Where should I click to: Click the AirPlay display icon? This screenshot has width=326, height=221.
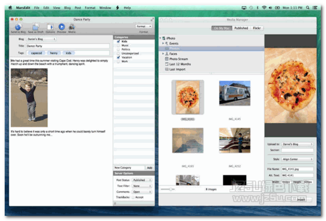click(244, 8)
